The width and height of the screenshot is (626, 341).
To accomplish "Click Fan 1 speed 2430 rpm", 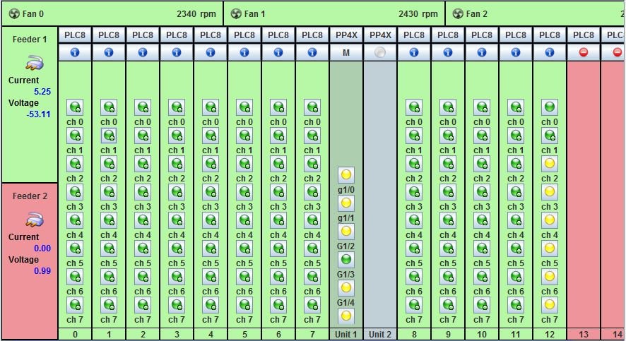I will pos(418,14).
